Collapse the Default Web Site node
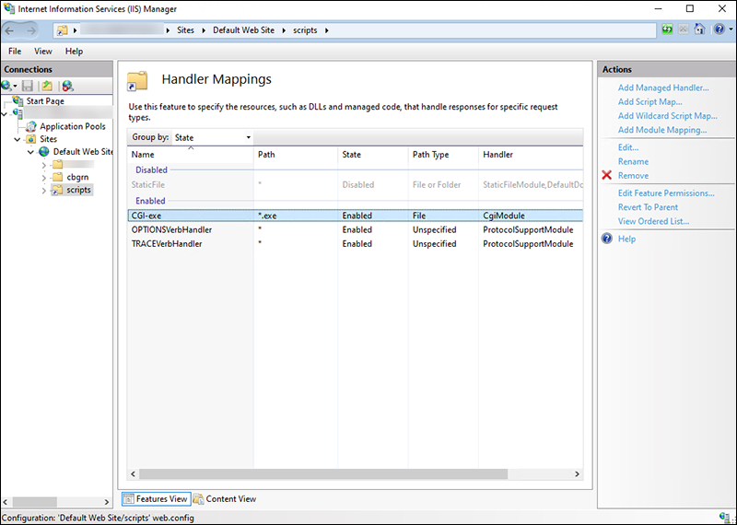Image resolution: width=737 pixels, height=525 pixels. pyautogui.click(x=30, y=152)
